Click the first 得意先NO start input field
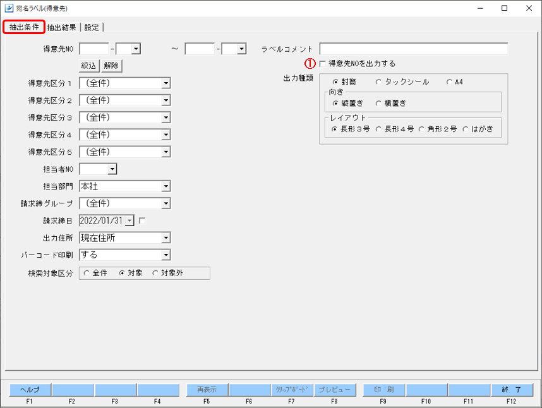Image resolution: width=542 pixels, height=408 pixels. (x=94, y=49)
